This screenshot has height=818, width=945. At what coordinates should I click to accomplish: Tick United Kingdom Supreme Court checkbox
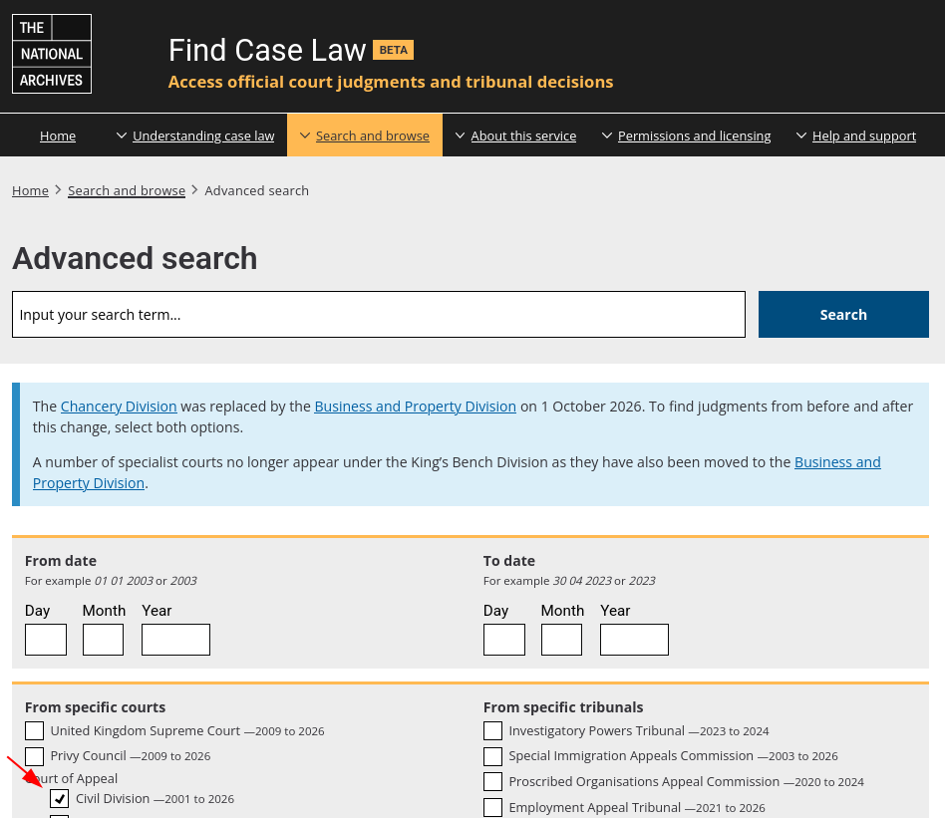pyautogui.click(x=34, y=730)
